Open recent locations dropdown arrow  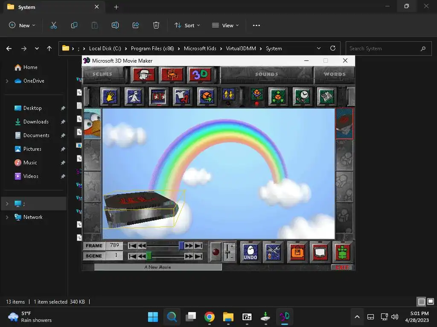click(37, 49)
